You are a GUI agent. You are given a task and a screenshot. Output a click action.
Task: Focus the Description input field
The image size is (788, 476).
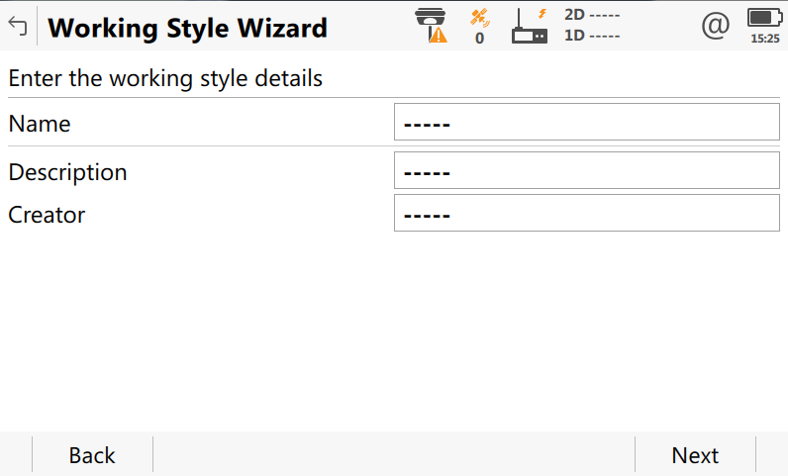pyautogui.click(x=586, y=170)
